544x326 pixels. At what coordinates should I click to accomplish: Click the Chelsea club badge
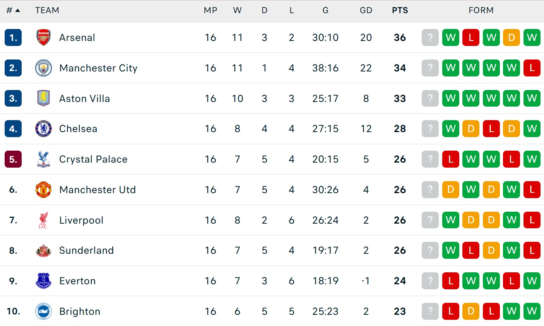pos(43,129)
